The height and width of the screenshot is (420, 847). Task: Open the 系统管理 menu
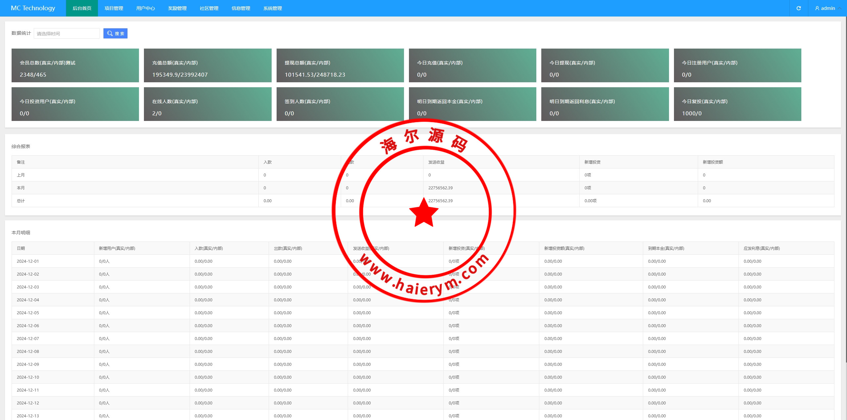[272, 8]
